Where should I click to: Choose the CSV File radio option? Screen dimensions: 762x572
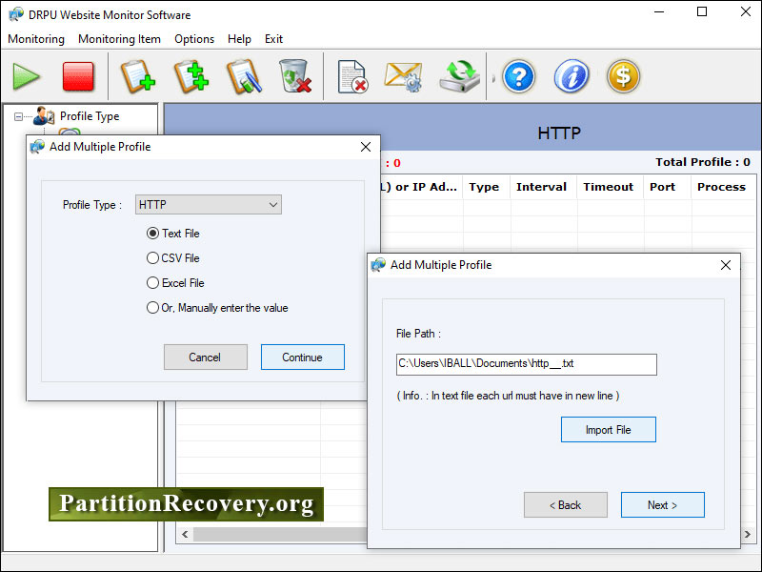click(x=153, y=258)
